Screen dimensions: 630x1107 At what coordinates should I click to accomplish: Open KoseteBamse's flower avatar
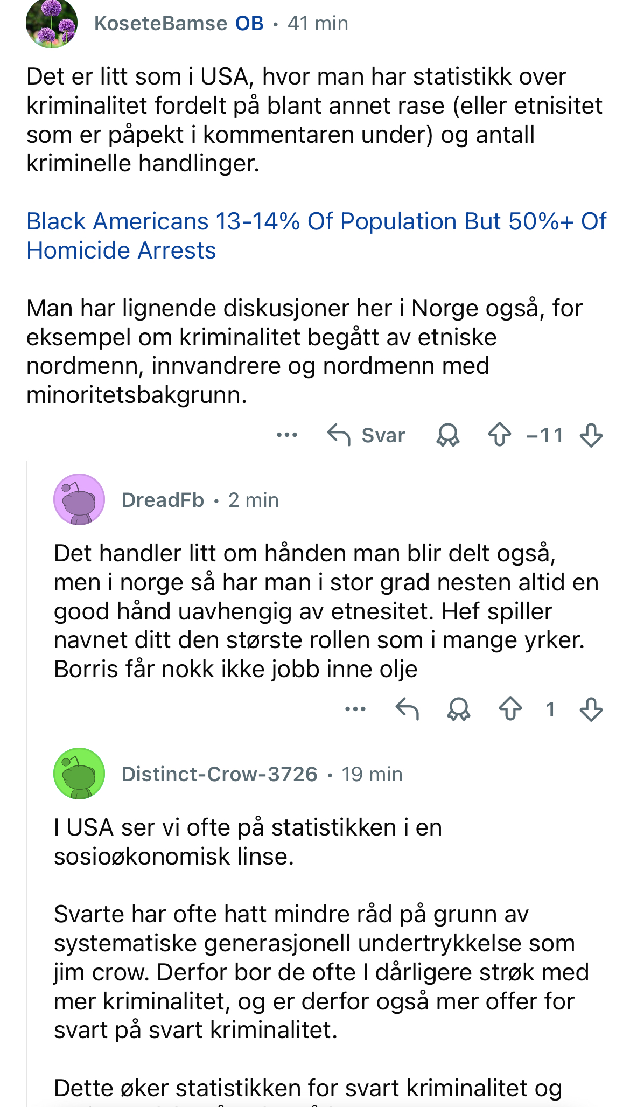pos(52,24)
